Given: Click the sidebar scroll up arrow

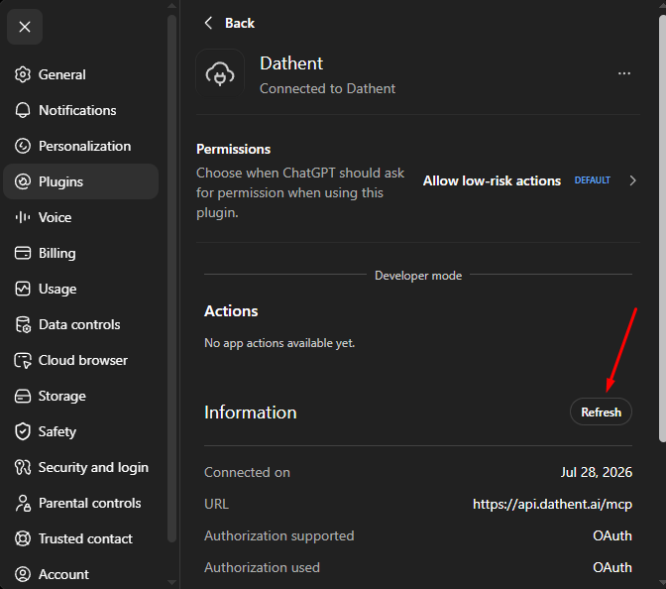Looking at the screenshot, I should pos(171,6).
